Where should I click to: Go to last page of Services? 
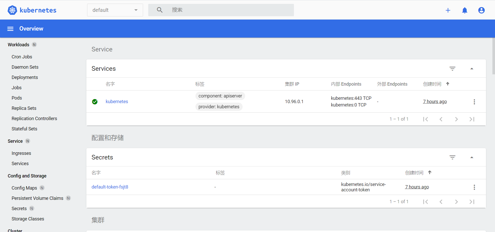tap(472, 119)
